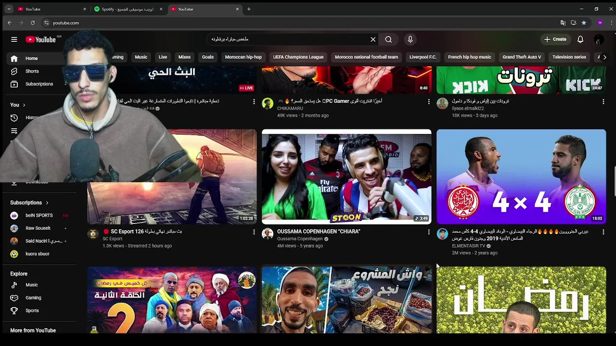Open the options menu for the SC Esport 126 stream
The image size is (616, 346).
pos(254,232)
